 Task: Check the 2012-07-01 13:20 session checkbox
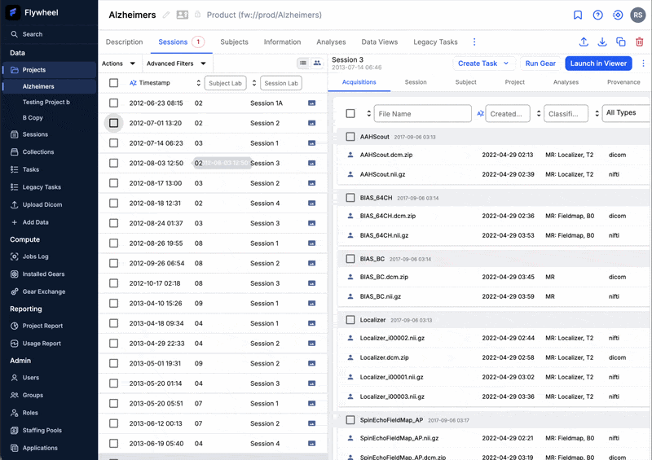point(113,123)
